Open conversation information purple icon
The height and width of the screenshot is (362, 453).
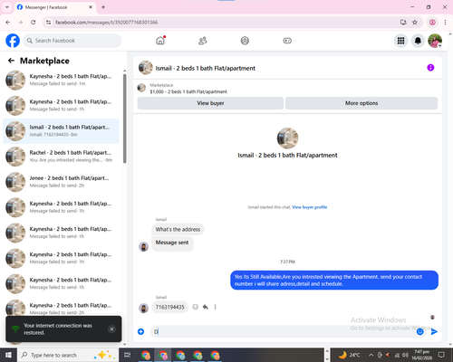[430, 68]
